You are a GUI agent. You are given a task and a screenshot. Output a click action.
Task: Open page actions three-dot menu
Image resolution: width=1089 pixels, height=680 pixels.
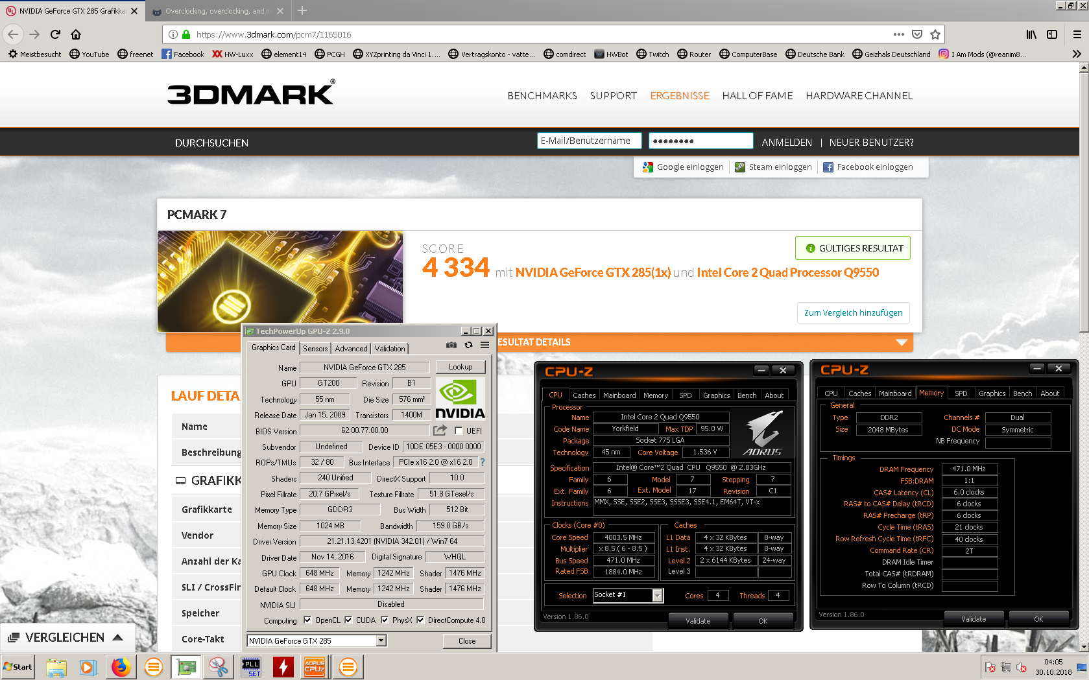(x=898, y=34)
